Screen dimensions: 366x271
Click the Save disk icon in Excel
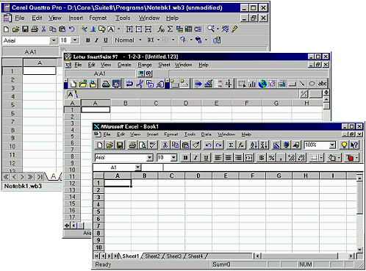pos(120,145)
